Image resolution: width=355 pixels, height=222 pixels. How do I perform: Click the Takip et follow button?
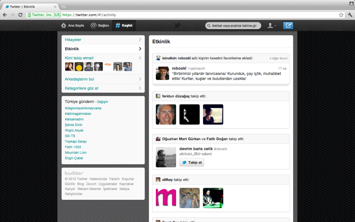click(x=191, y=162)
